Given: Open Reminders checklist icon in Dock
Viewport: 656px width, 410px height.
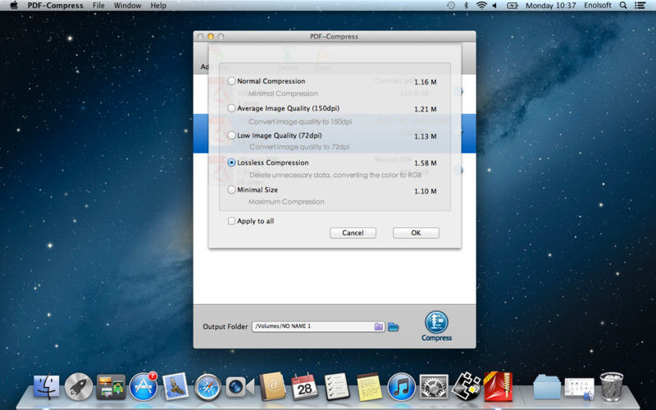Looking at the screenshot, I should tap(337, 386).
